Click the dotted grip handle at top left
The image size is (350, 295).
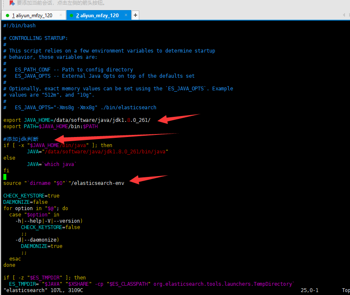[x=3, y=3]
